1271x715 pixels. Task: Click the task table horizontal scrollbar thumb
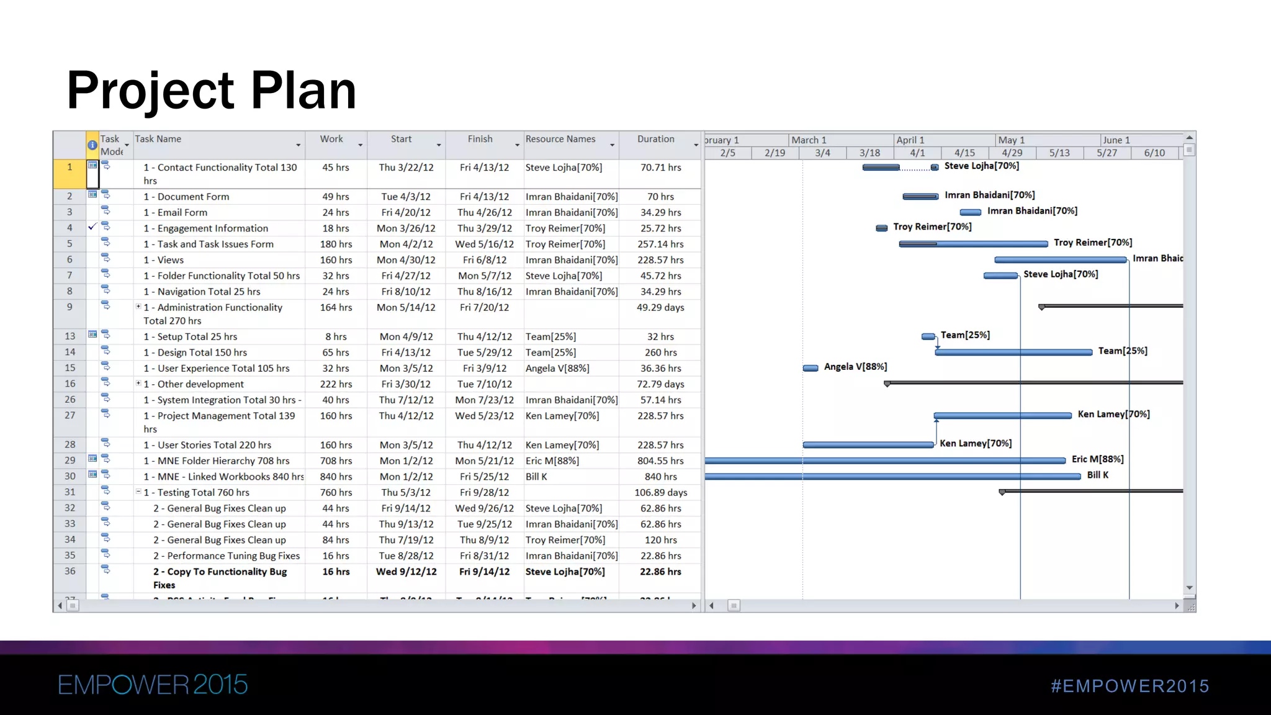[73, 606]
